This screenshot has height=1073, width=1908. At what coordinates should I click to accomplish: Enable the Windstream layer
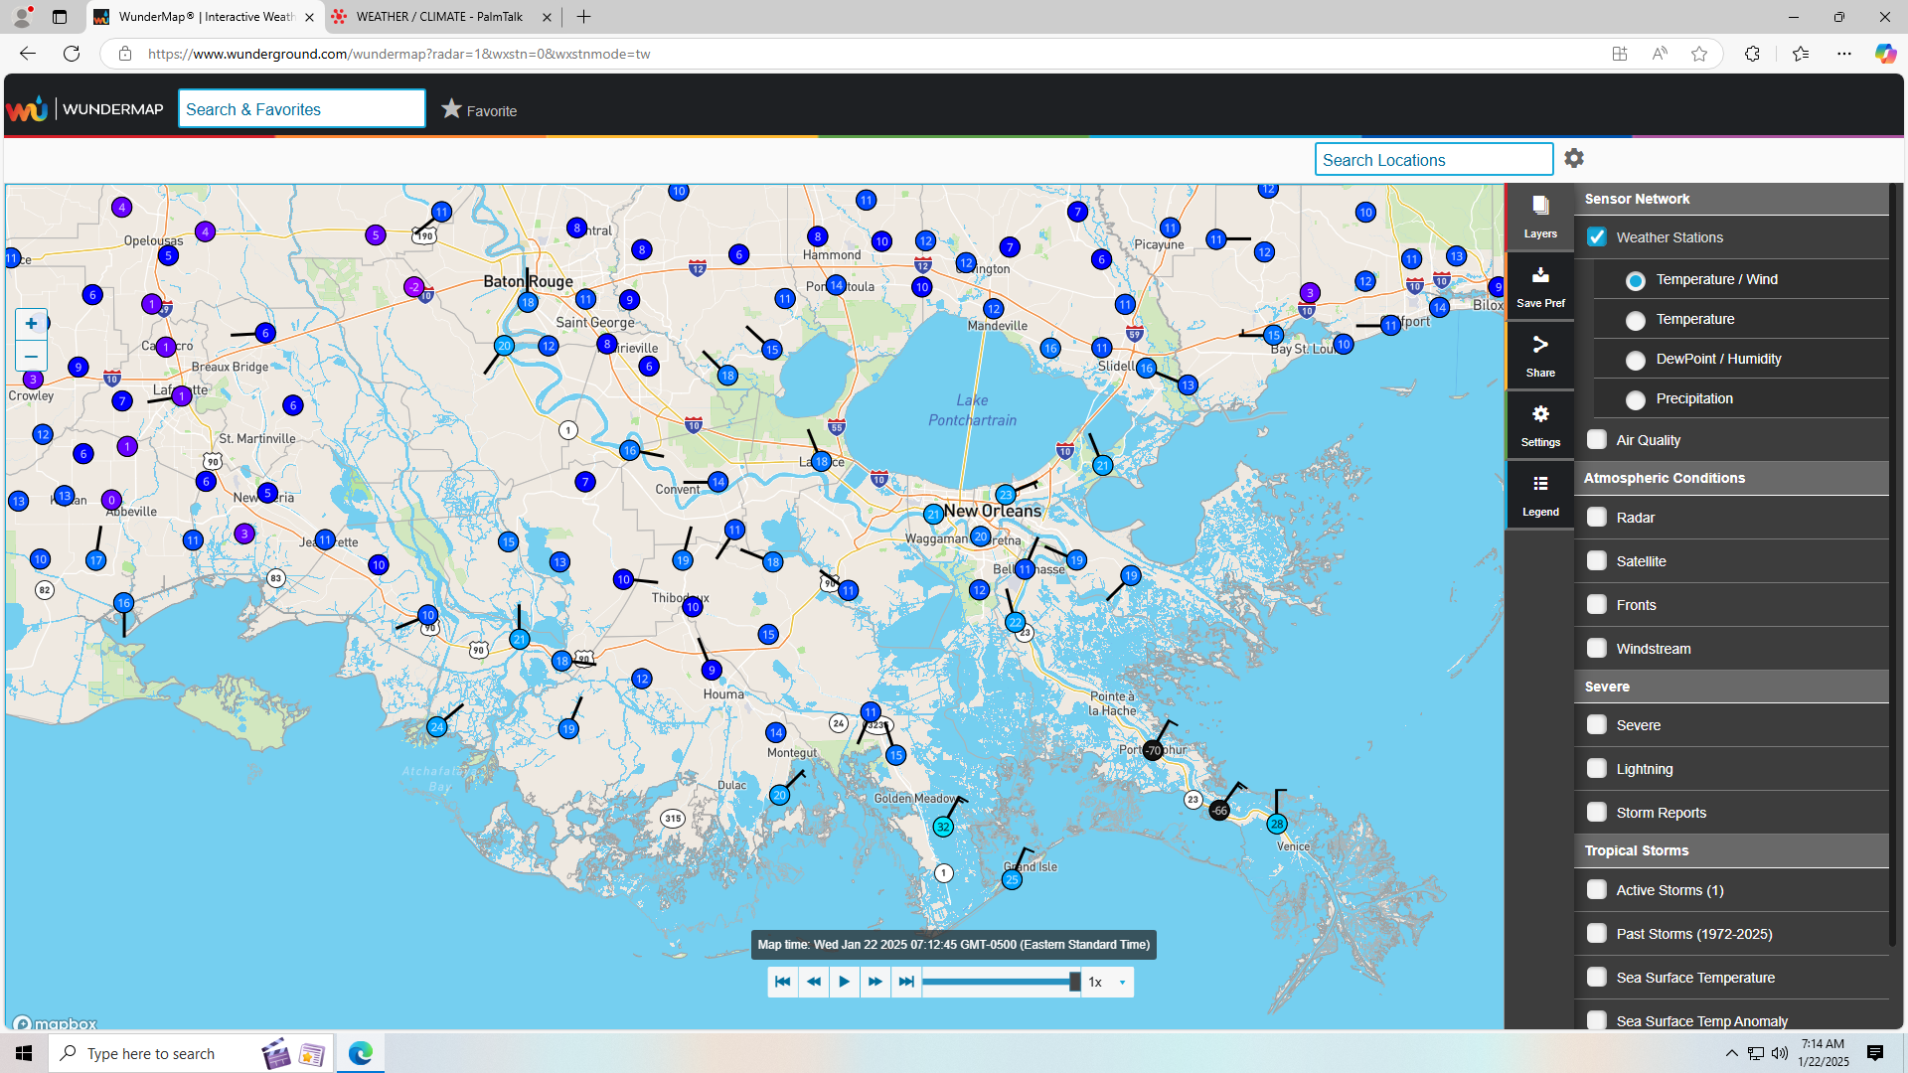(x=1597, y=648)
